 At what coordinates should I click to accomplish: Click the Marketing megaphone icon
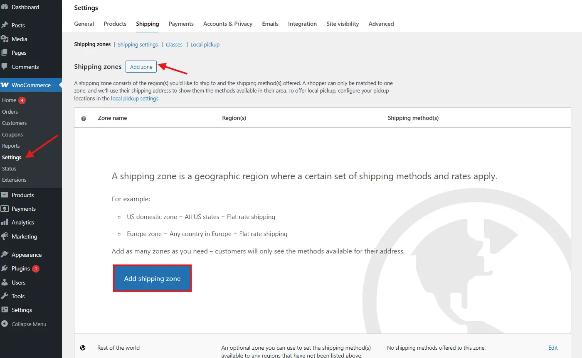pyautogui.click(x=5, y=236)
